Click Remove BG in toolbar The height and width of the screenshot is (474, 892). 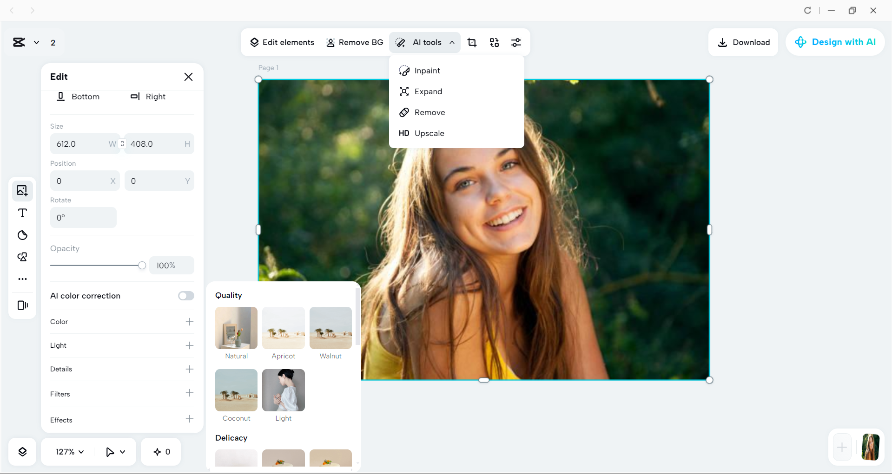point(355,42)
